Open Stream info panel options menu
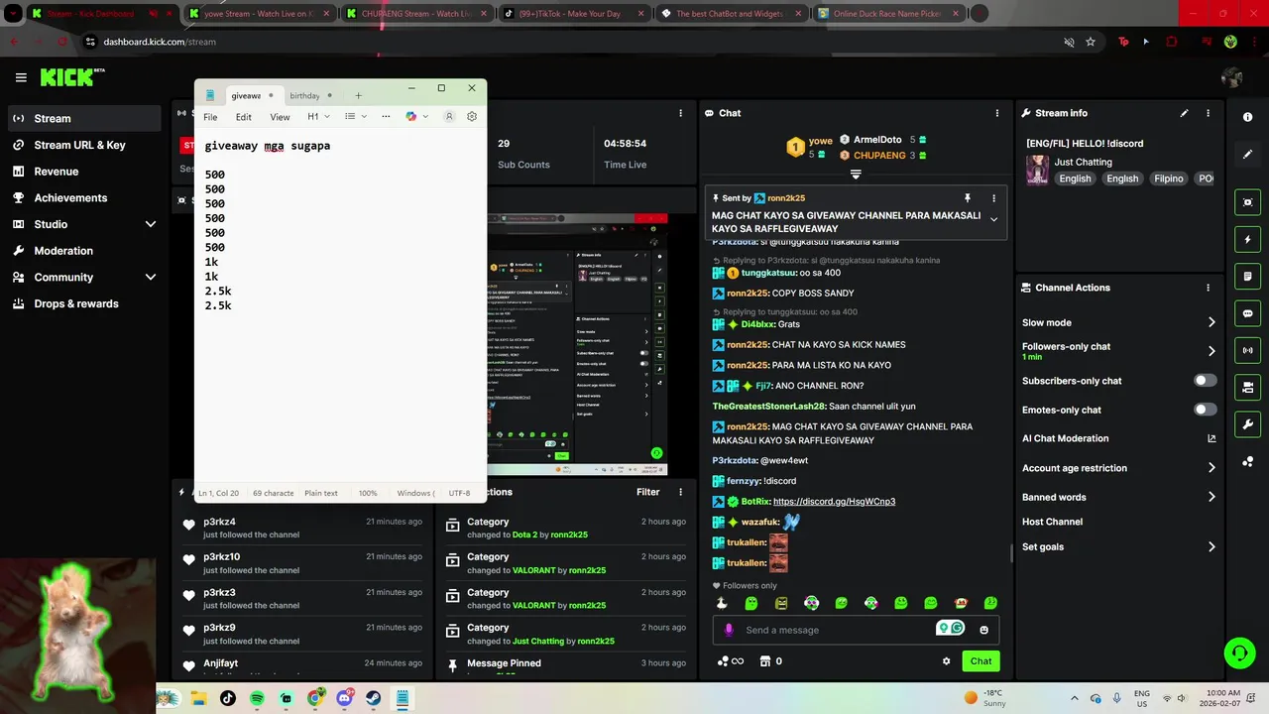1269x714 pixels. coord(1208,113)
